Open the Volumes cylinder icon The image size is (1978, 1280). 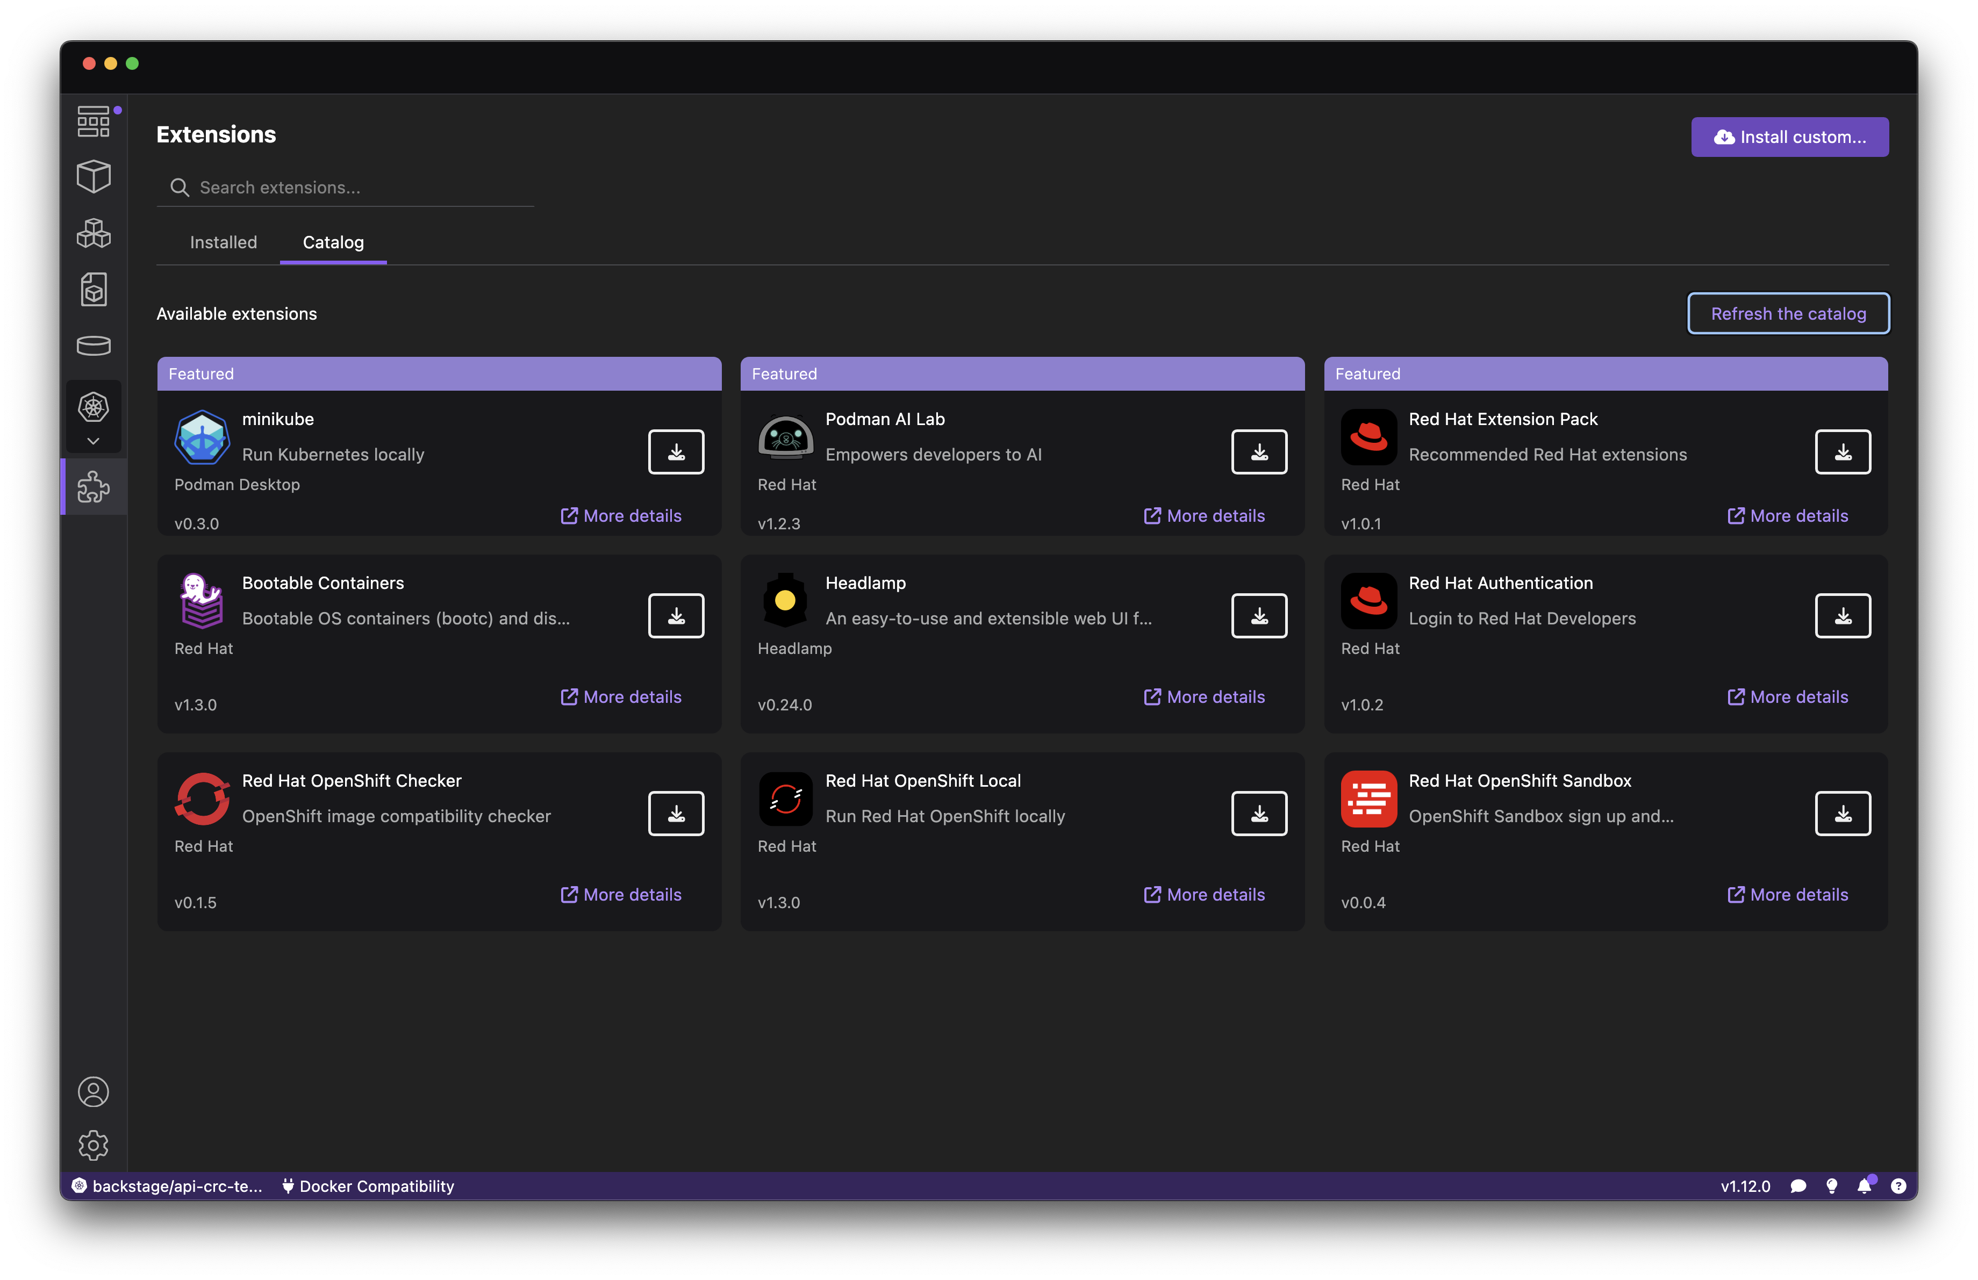pyautogui.click(x=93, y=346)
